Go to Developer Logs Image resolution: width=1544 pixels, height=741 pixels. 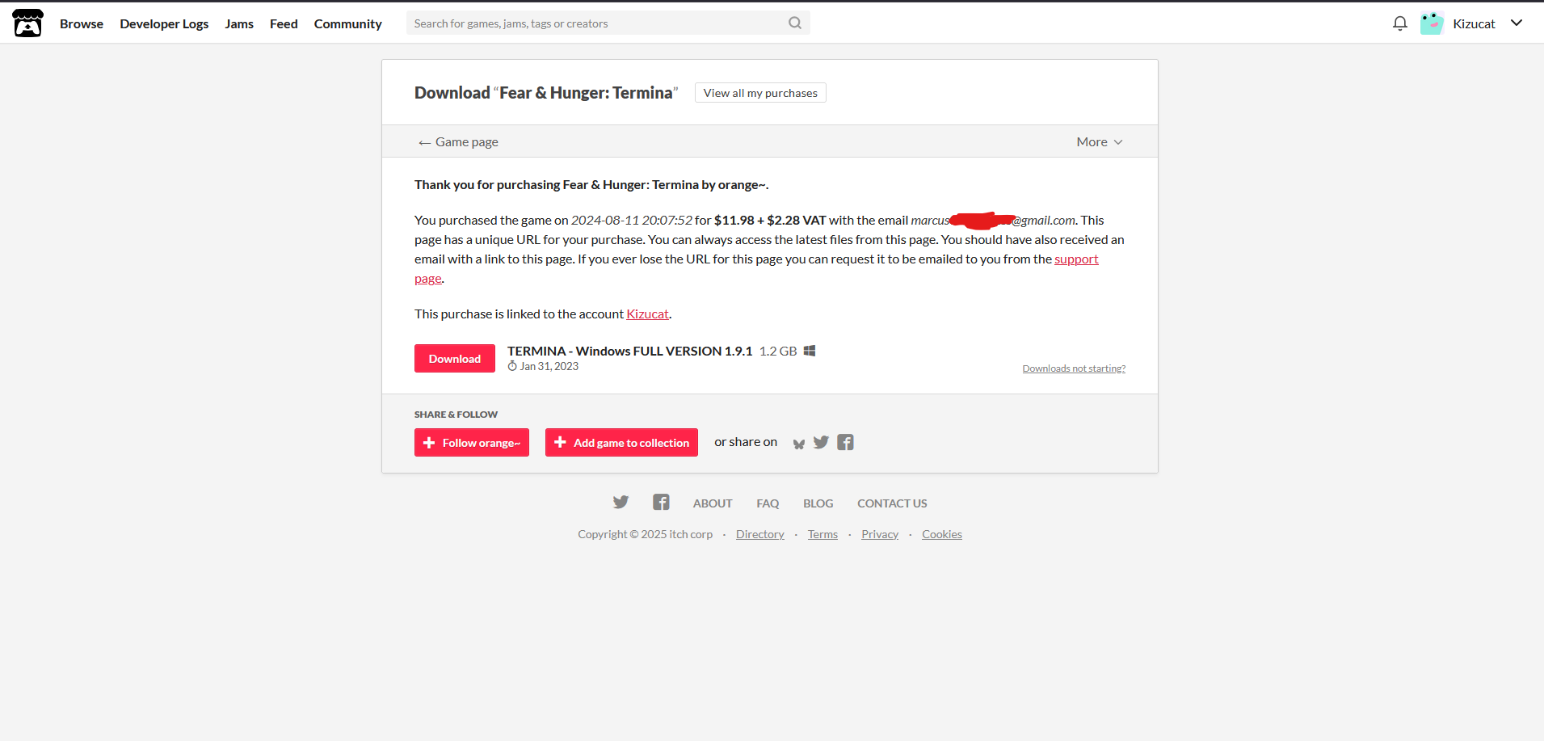[x=164, y=23]
